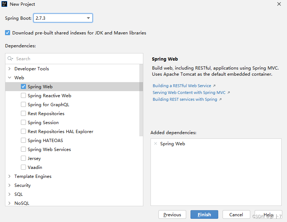Toggle download pre-built shared indexes checkbox
The image size is (287, 222).
click(x=8, y=33)
